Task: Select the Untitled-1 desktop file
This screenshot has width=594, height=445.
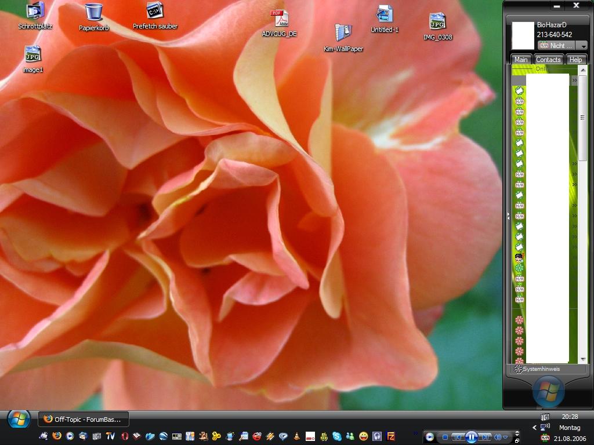Action: click(385, 19)
